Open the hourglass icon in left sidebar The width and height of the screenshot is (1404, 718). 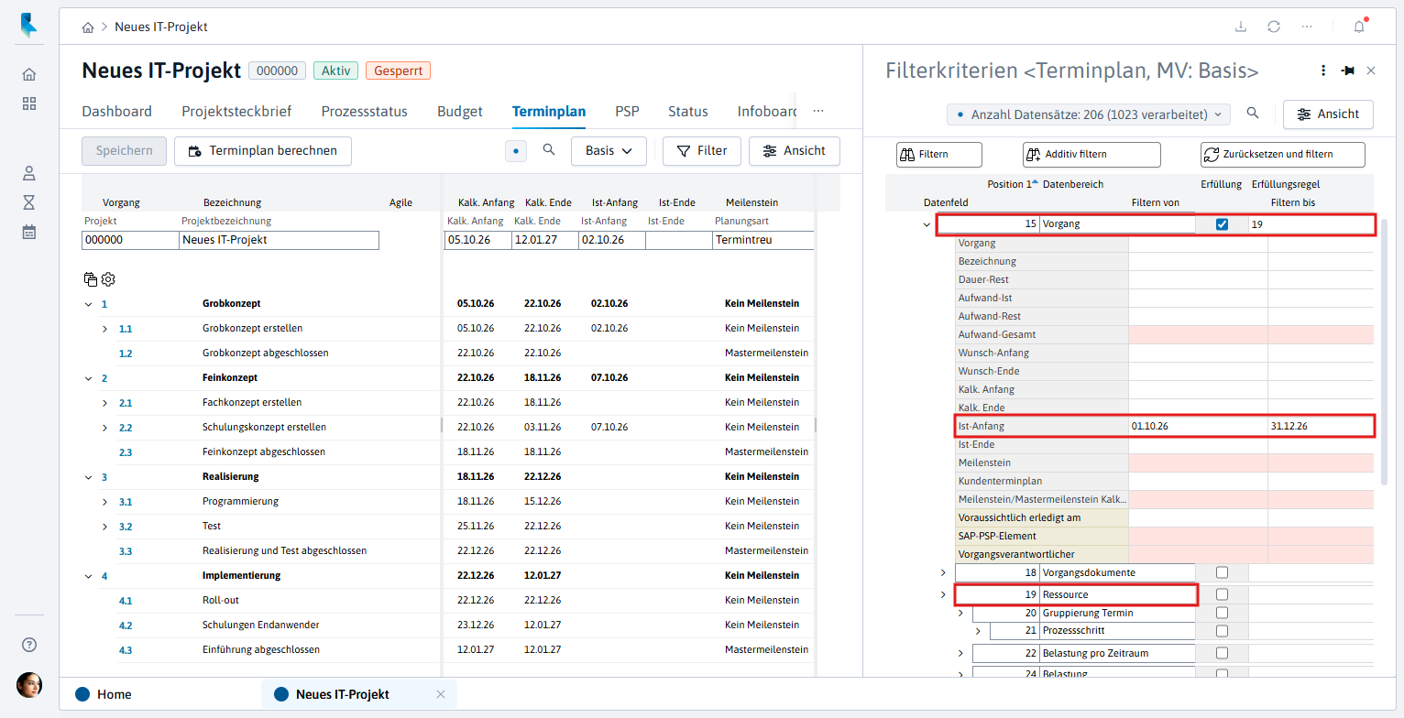[29, 201]
